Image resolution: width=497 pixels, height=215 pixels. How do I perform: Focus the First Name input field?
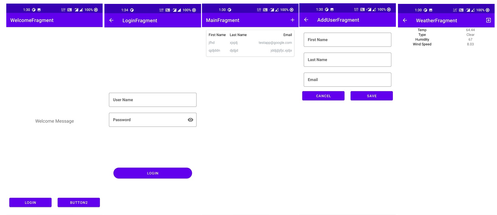[348, 40]
